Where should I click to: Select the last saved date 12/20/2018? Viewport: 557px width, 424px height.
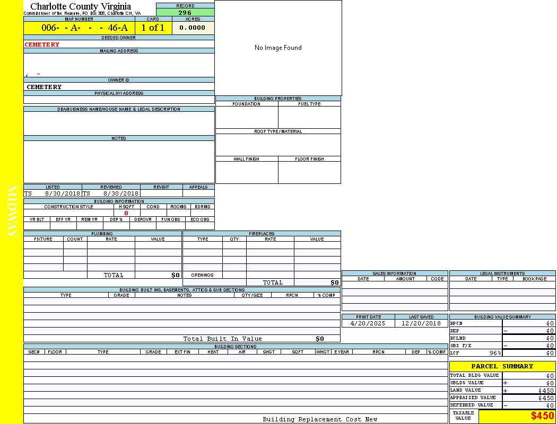click(421, 323)
